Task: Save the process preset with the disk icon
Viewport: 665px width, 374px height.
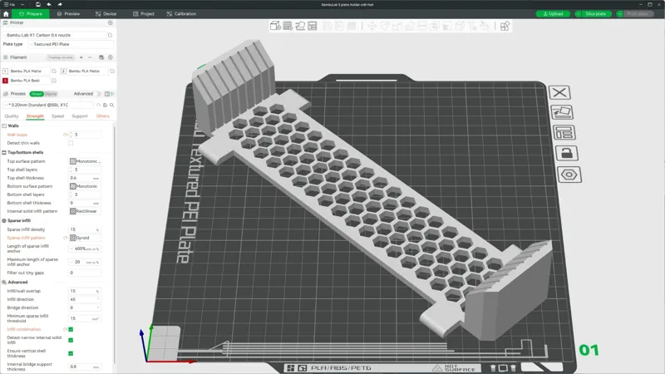Action: pos(106,106)
